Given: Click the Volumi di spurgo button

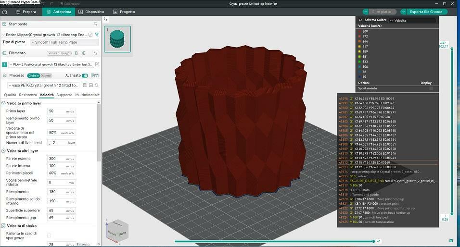Looking at the screenshot, I should [x=59, y=53].
